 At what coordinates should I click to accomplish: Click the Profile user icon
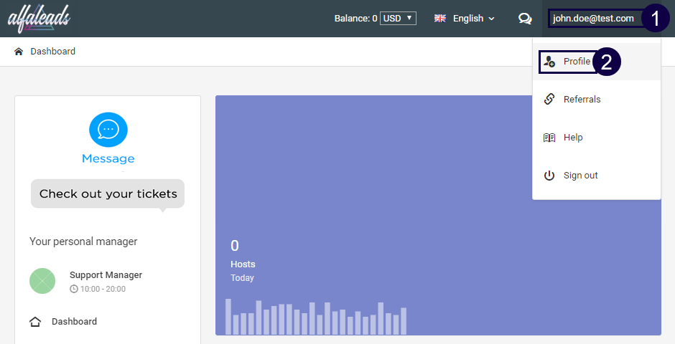click(x=549, y=62)
